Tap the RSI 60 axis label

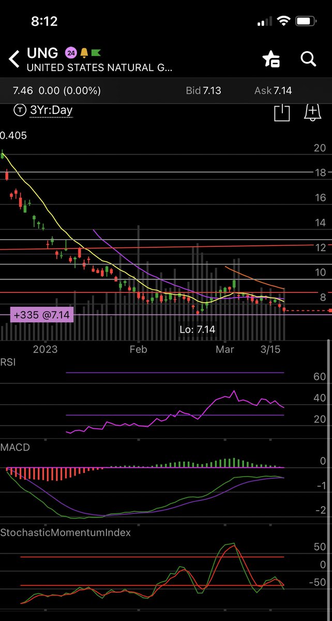tap(320, 377)
